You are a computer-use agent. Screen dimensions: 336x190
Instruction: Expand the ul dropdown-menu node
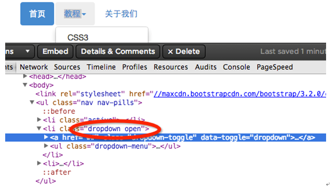point(39,146)
